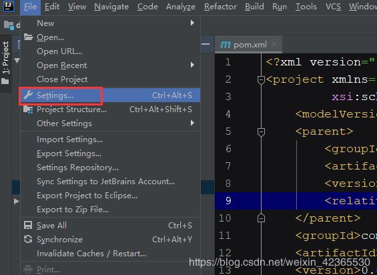Click the folder icon under 1: Project
This screenshot has width=377, height=275.
pyautogui.click(x=5, y=81)
